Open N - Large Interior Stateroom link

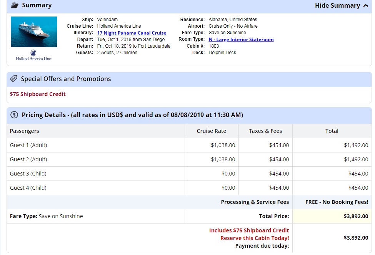241,40
